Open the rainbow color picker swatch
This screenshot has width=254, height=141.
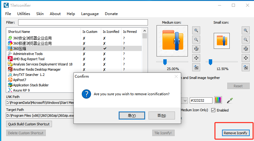click(x=218, y=100)
